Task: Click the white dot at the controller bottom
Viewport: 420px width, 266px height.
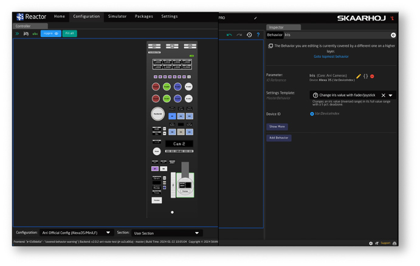Action: [x=172, y=212]
